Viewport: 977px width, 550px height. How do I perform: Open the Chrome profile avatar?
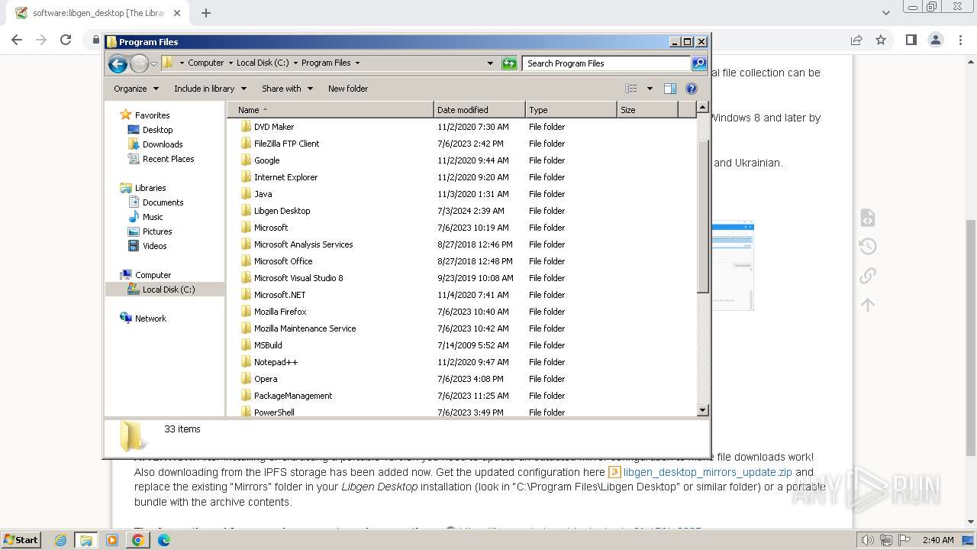935,40
